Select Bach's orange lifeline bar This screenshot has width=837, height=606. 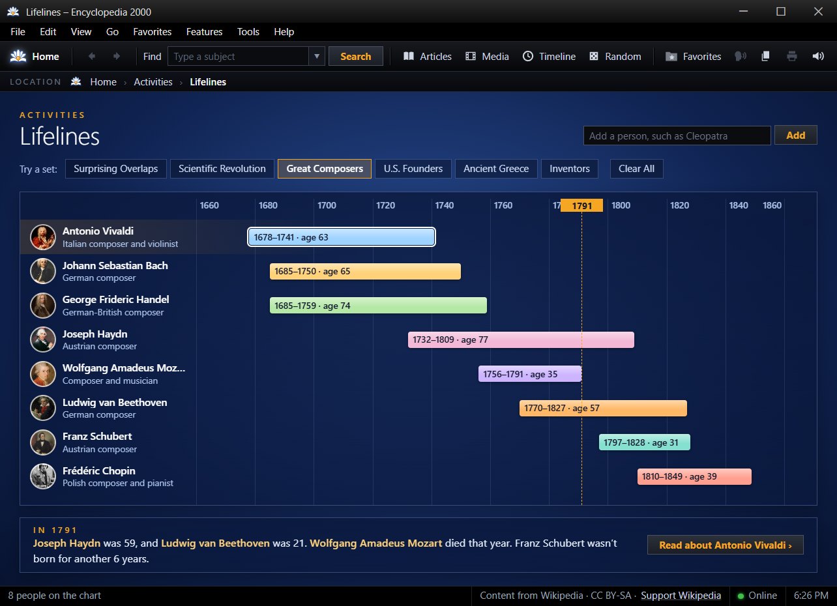365,272
